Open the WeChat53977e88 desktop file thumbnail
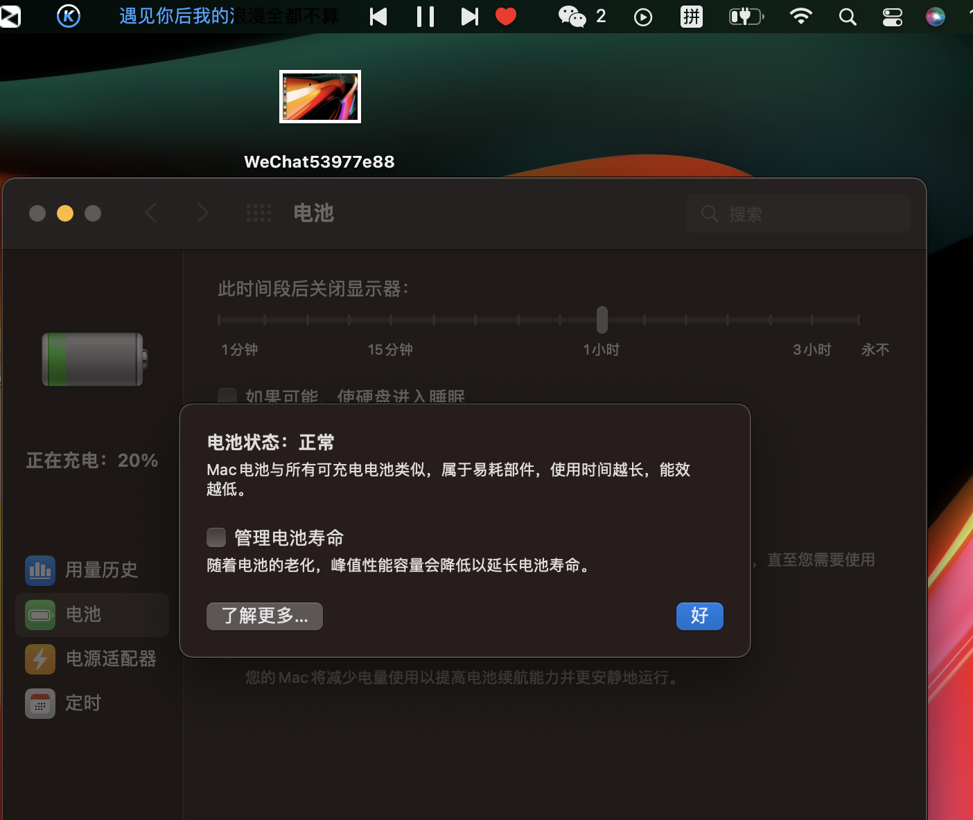The height and width of the screenshot is (820, 973). pos(320,97)
